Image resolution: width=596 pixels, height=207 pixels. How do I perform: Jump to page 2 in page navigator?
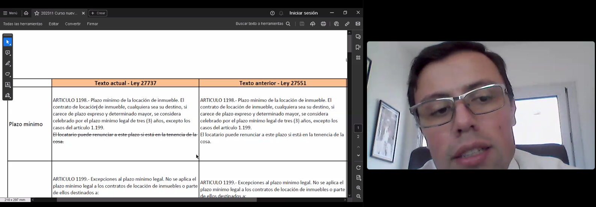358,137
